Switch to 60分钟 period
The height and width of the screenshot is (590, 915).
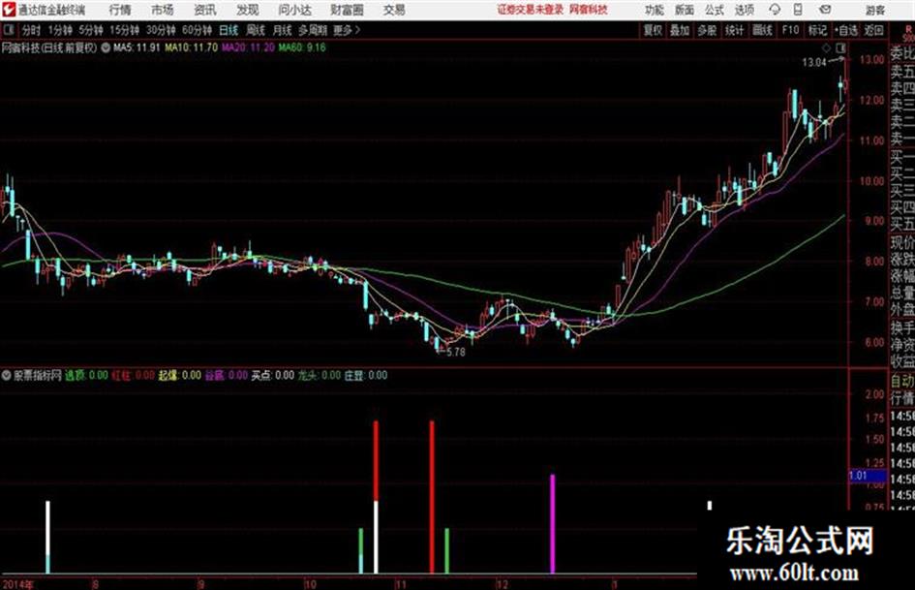(x=197, y=30)
